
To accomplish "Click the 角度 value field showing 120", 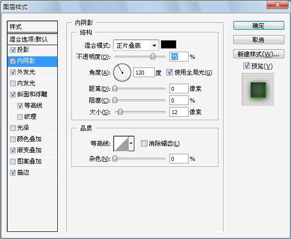I will pyautogui.click(x=144, y=73).
